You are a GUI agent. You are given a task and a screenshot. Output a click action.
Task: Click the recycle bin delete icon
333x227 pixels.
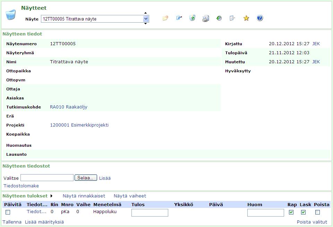192,18
